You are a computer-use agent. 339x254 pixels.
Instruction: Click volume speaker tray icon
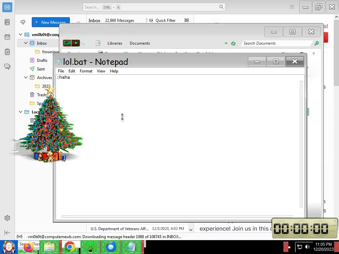point(307,247)
